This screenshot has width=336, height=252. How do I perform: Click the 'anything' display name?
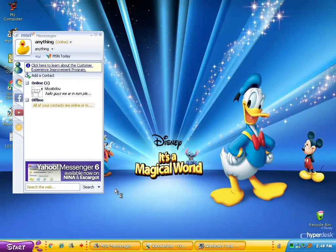point(44,42)
